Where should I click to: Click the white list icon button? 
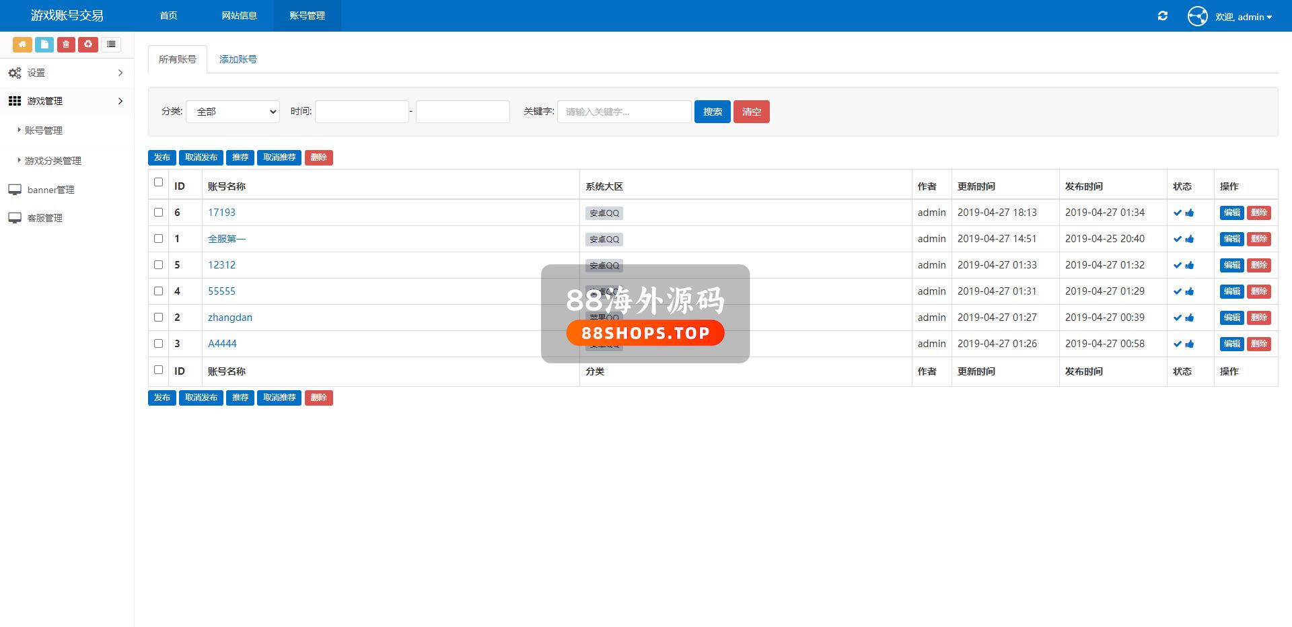pos(111,44)
